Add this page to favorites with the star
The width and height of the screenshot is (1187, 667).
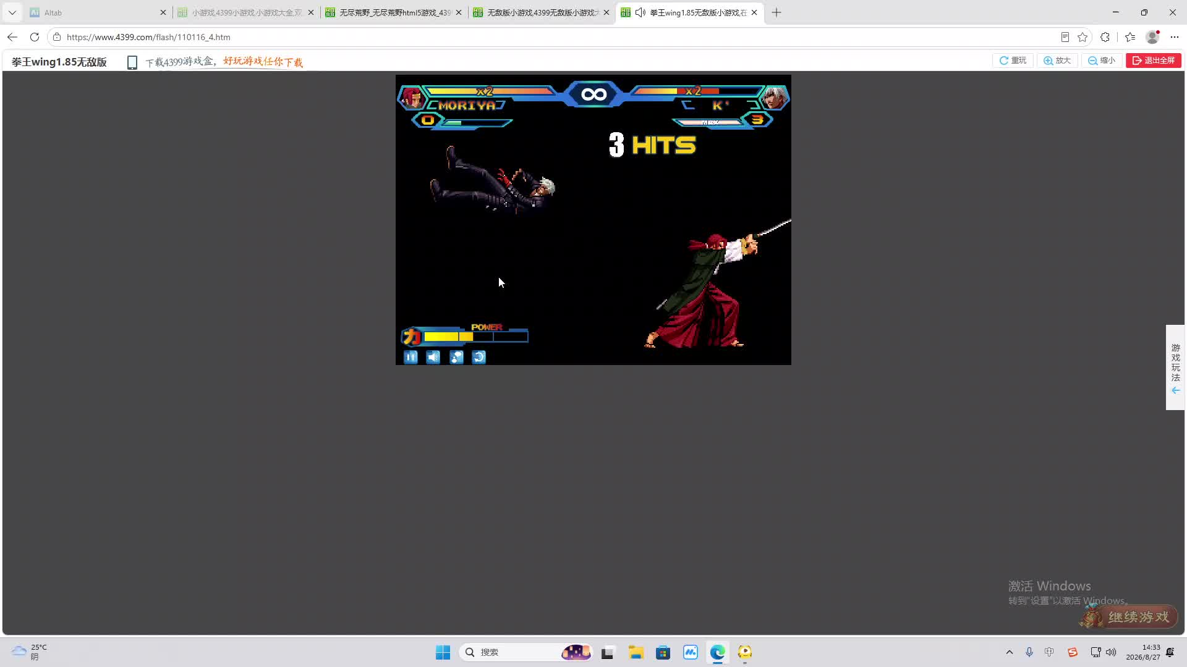click(1083, 37)
